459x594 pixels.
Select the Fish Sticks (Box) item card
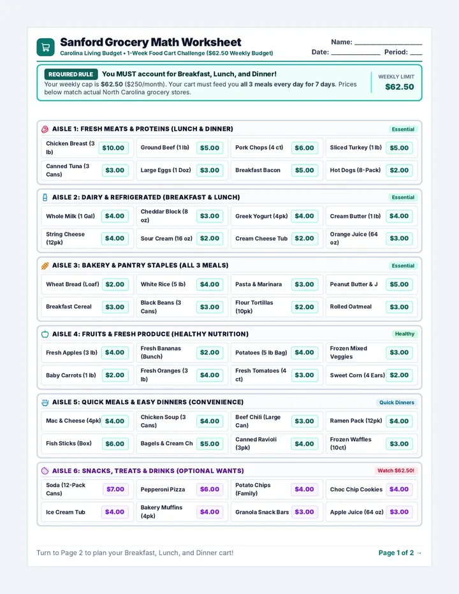[87, 444]
